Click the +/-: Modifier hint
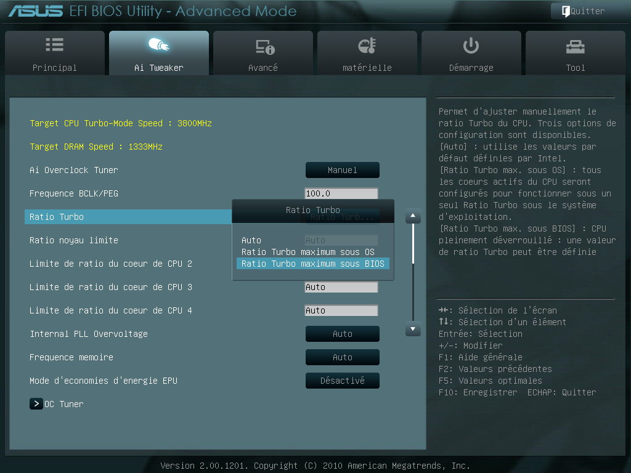The width and height of the screenshot is (631, 473). (x=470, y=346)
